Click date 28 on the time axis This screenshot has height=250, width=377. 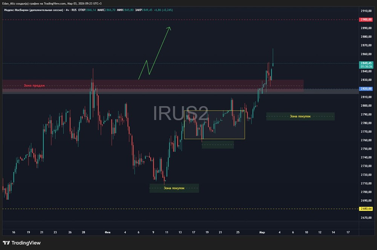[83, 232]
